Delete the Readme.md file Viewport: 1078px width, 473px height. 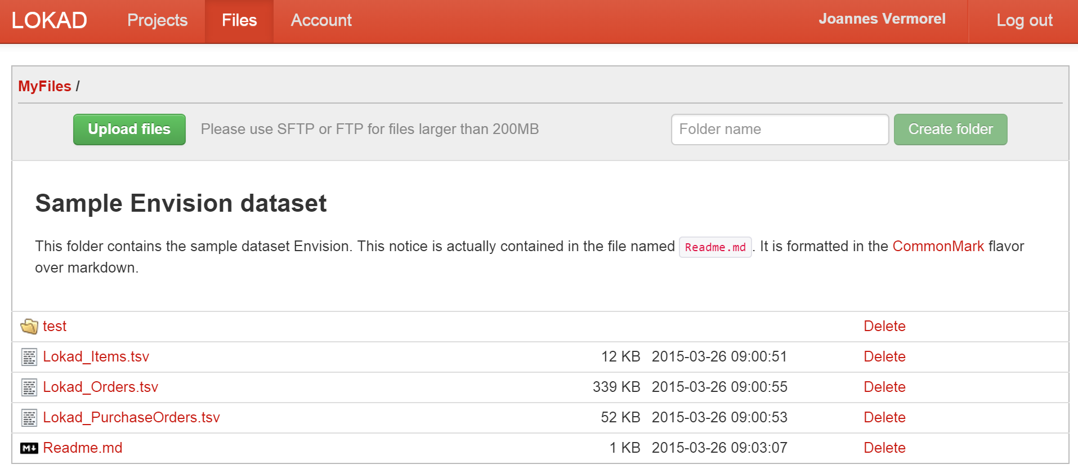[x=884, y=448]
